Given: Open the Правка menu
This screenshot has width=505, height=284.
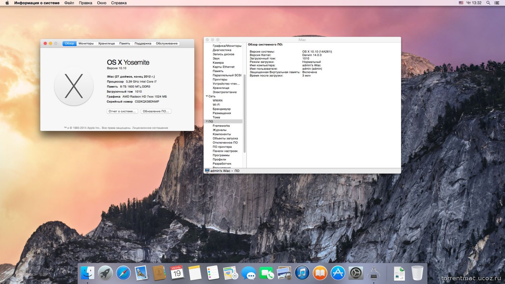Looking at the screenshot, I should tap(86, 3).
